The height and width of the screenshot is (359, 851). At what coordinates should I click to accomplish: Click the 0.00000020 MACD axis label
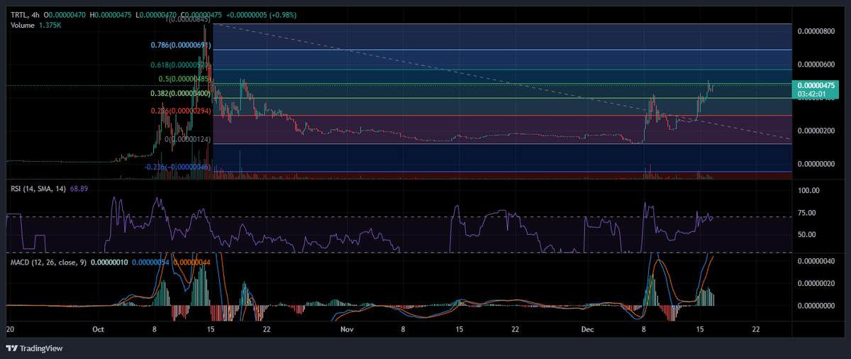click(816, 283)
